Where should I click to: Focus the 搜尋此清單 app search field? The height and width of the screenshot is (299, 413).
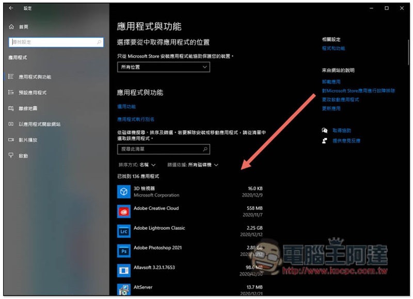(164, 149)
